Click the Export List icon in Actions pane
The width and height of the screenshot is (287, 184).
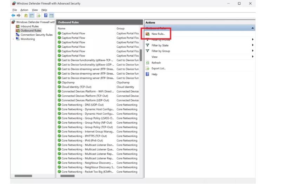coord(147,68)
